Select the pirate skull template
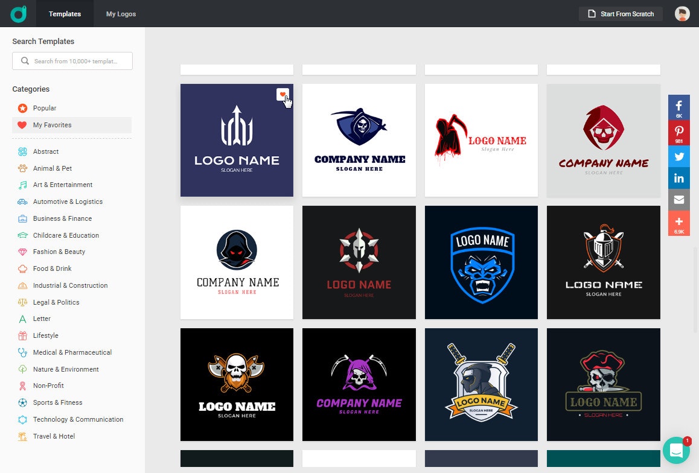Image resolution: width=699 pixels, height=473 pixels. tap(604, 385)
